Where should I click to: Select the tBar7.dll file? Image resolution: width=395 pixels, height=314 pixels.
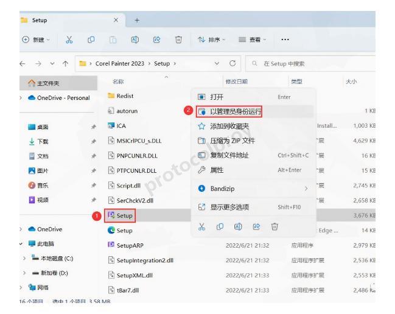[x=123, y=290]
